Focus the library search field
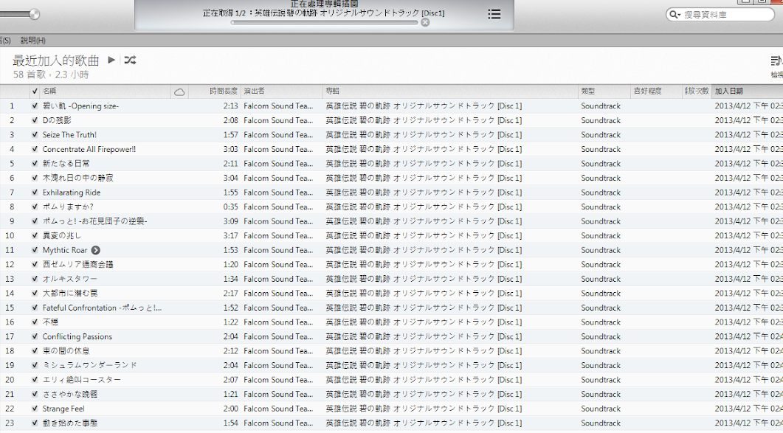This screenshot has height=433, width=783. [x=720, y=15]
